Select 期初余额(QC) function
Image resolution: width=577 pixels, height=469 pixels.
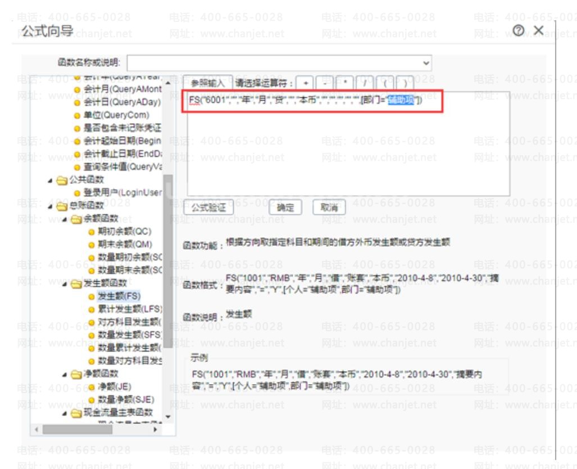click(124, 232)
